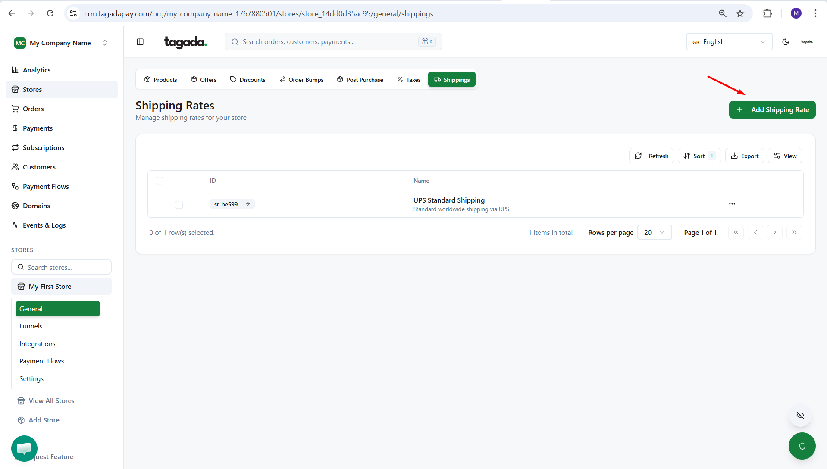The image size is (827, 469).
Task: Open the browser extensions puzzle icon
Action: 767,13
